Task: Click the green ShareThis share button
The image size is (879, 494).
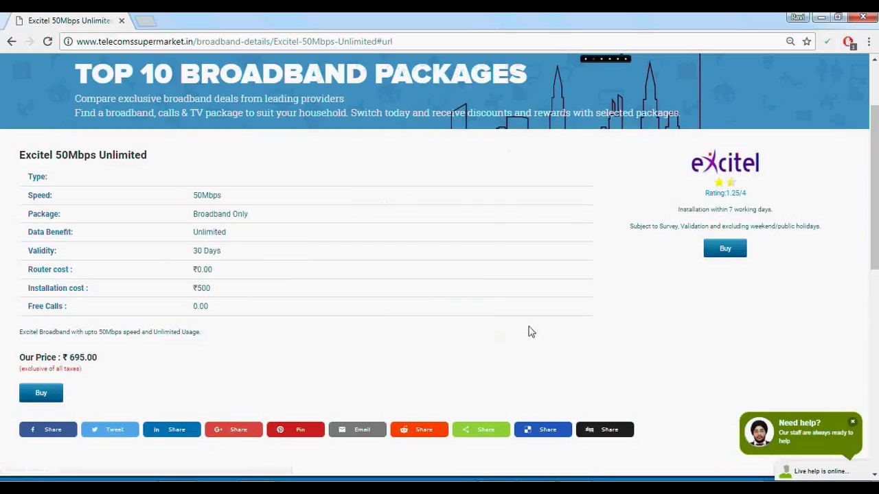Action: point(481,430)
